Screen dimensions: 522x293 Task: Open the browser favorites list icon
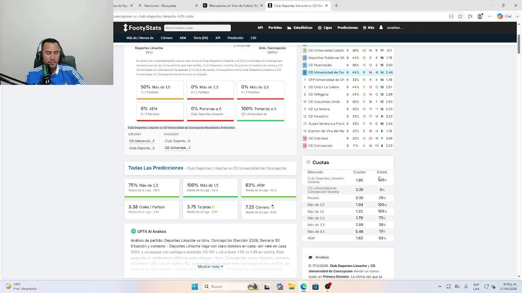(470, 16)
